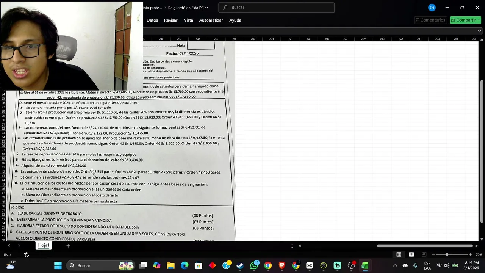The image size is (485, 273).
Task: Click the vertical scroll down arrow
Action: [482, 238]
